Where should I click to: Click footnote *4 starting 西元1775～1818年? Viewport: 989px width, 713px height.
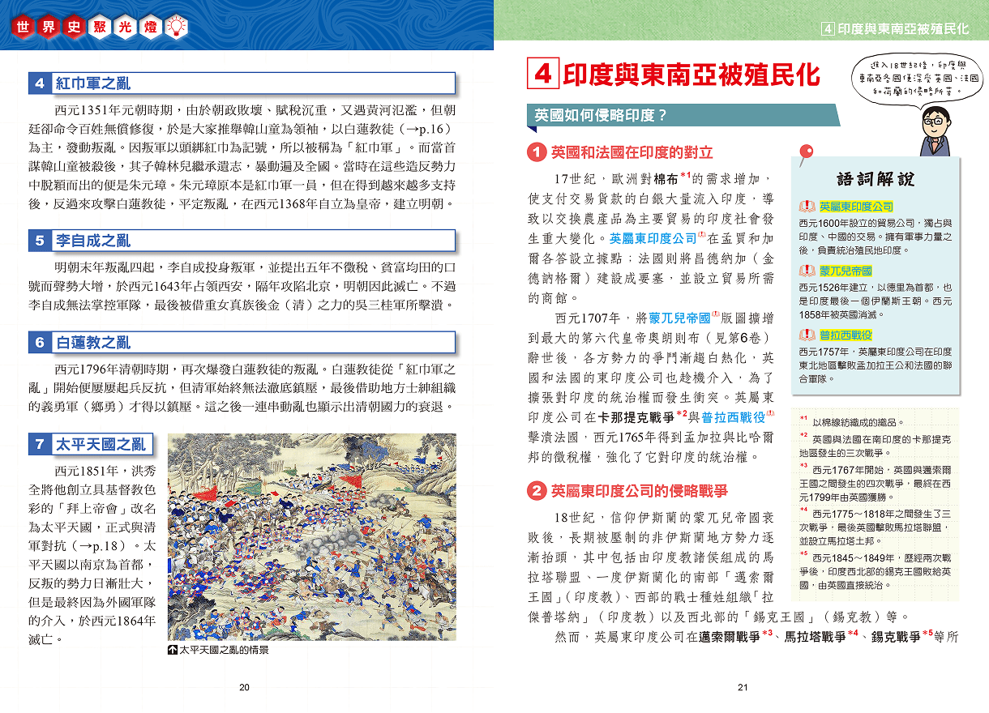coord(875,527)
